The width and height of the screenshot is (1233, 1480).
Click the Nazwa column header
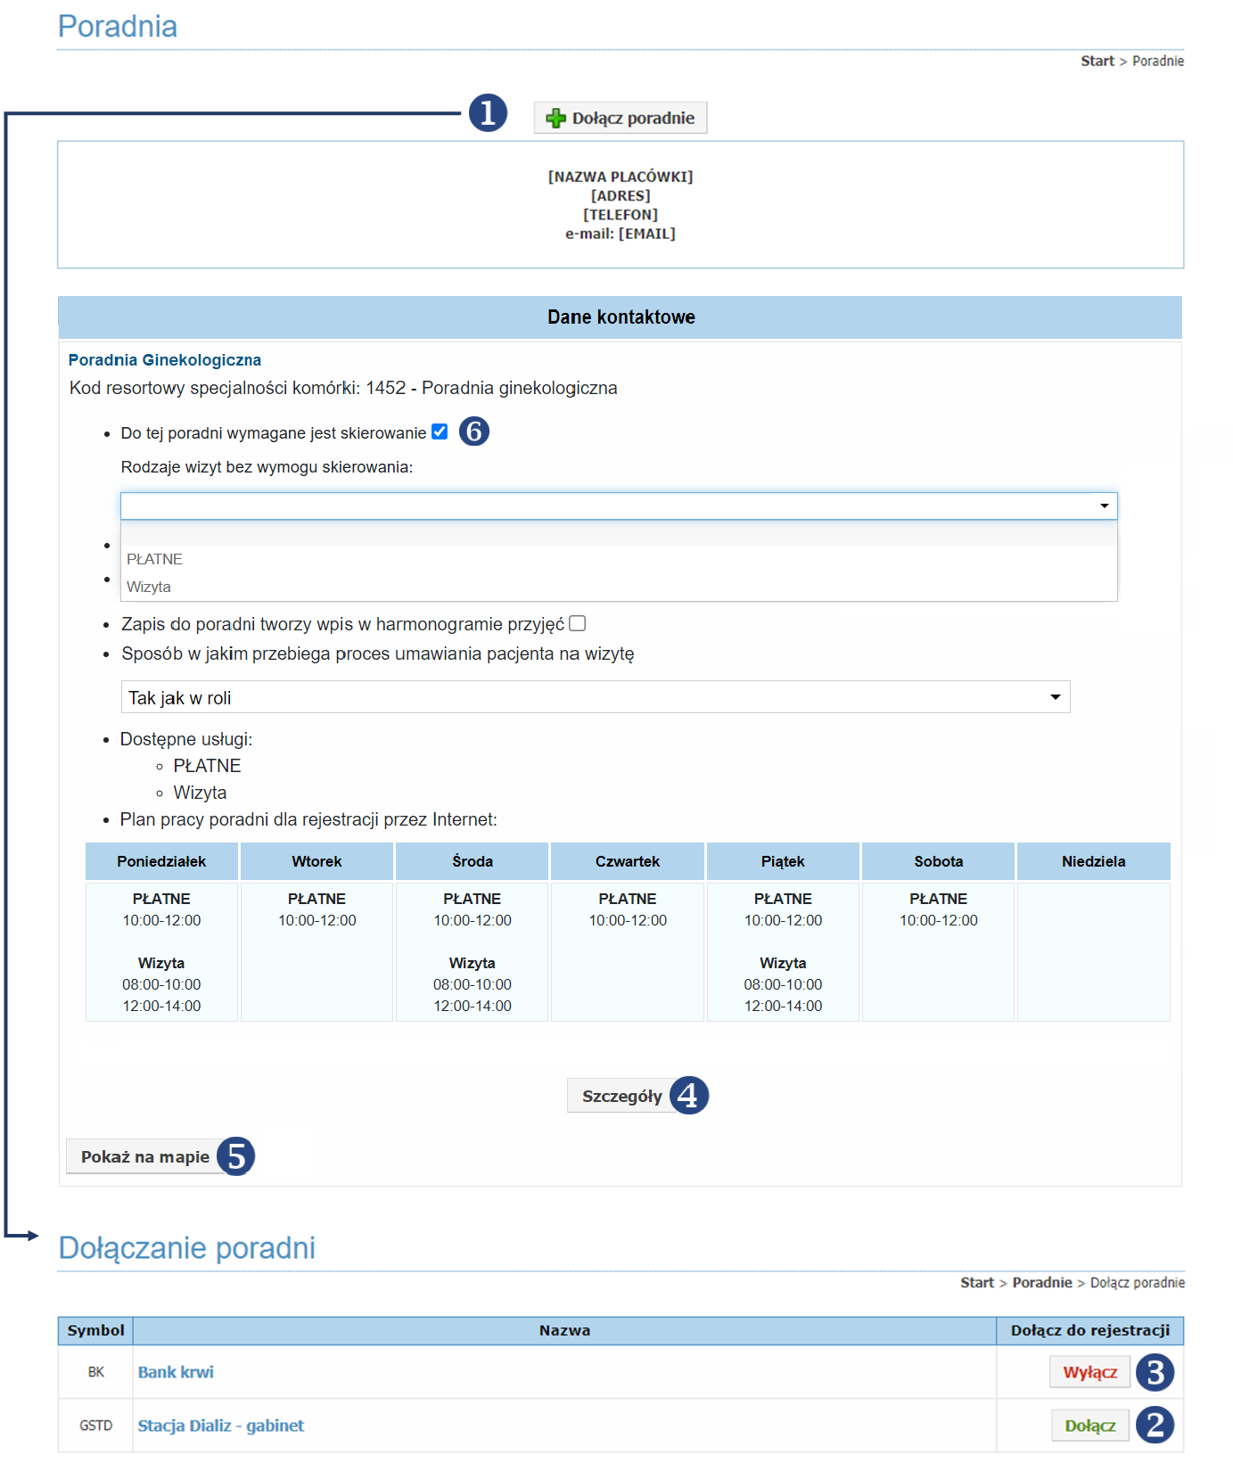(x=564, y=1330)
